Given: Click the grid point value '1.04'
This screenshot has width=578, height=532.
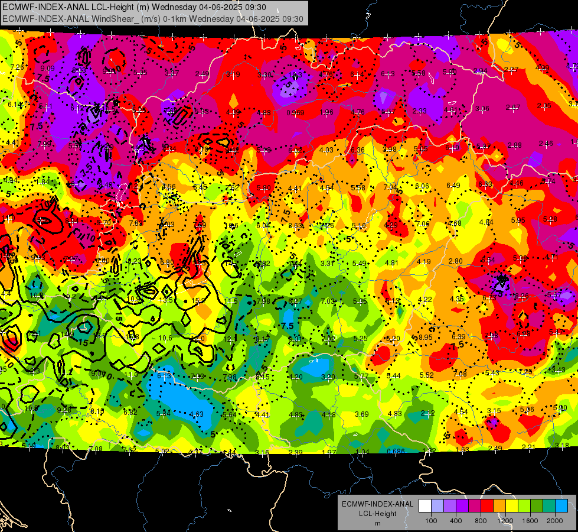Looking at the screenshot, I should [x=363, y=452].
